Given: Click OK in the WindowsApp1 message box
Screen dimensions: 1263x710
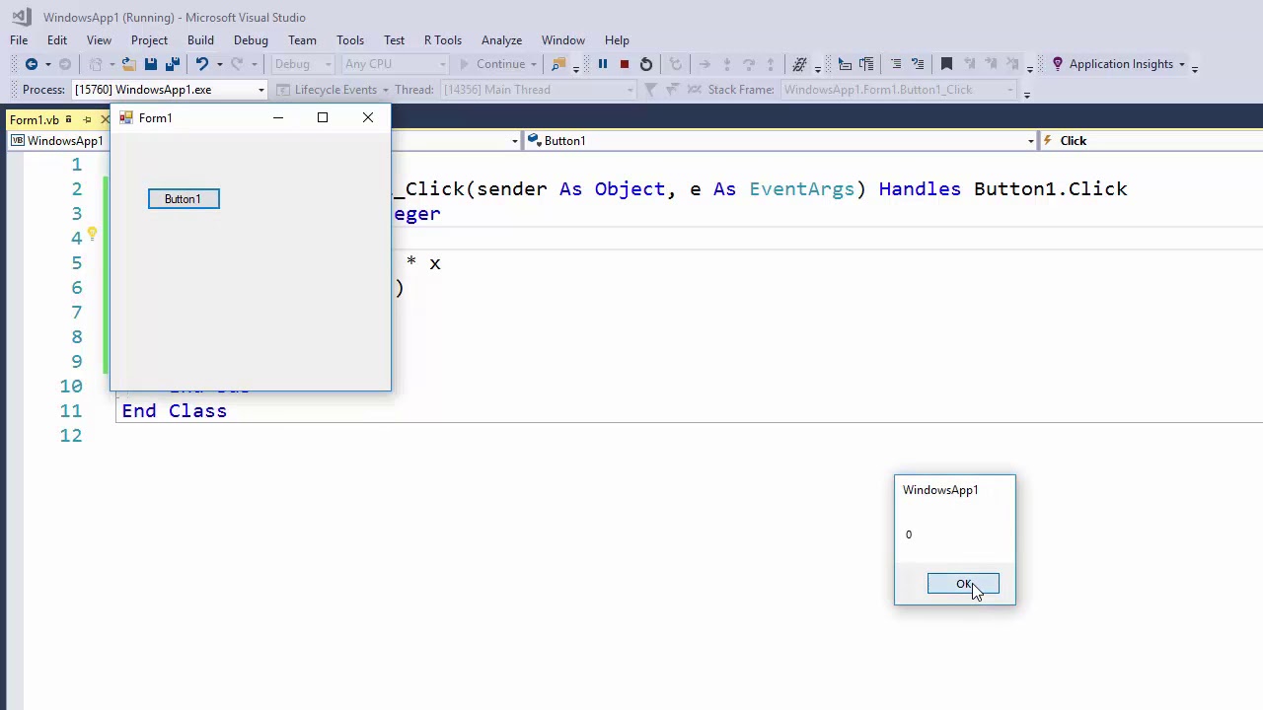Looking at the screenshot, I should click(963, 585).
